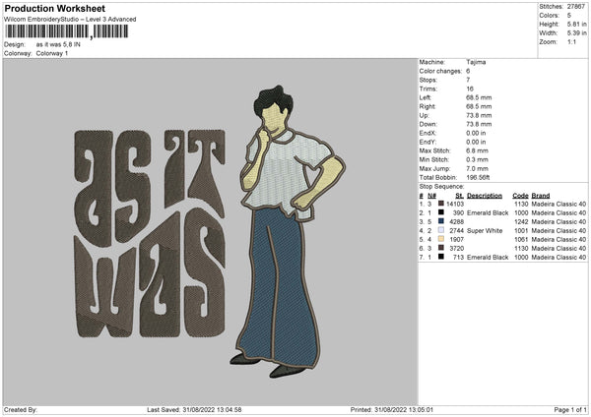
Task: Click thread code 1051 in stop row 5
Action: [x=521, y=239]
